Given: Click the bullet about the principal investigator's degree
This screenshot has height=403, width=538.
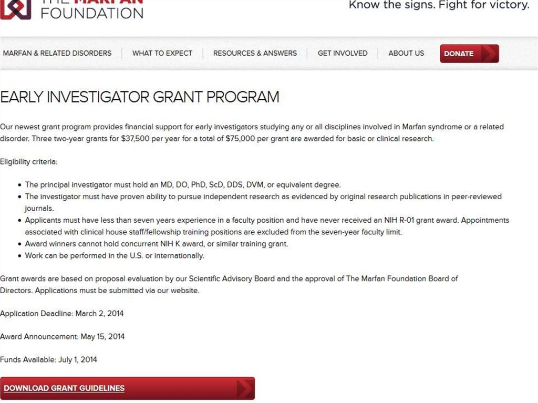Looking at the screenshot, I should (x=183, y=185).
